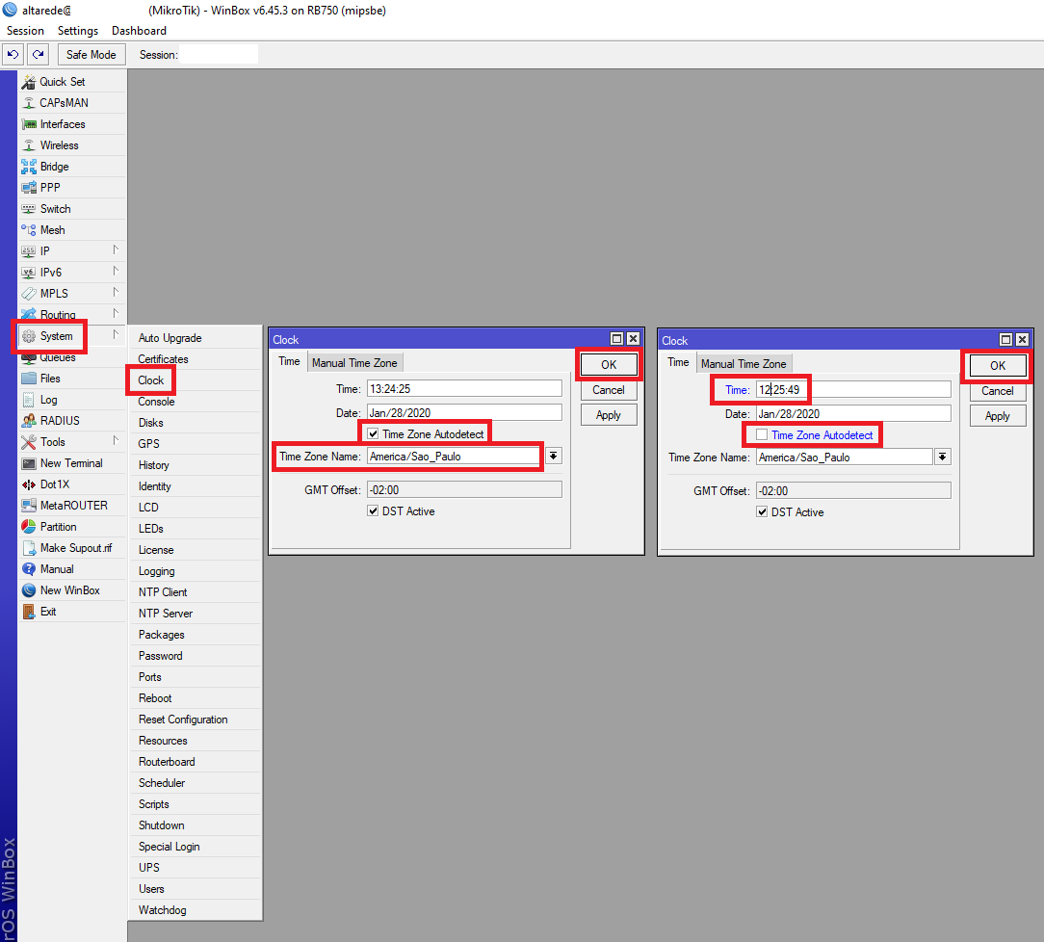Open the Session menu
1044x942 pixels.
(25, 31)
